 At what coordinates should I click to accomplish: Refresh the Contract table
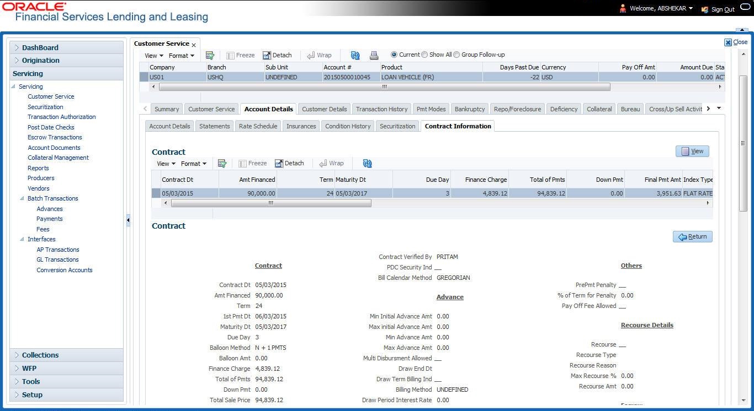[x=367, y=164]
